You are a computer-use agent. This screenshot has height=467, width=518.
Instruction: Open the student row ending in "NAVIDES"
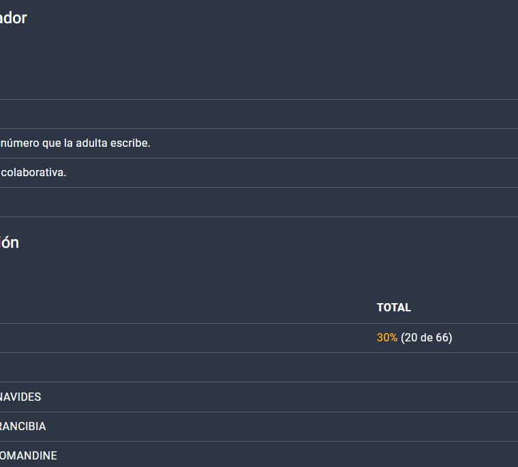point(20,397)
